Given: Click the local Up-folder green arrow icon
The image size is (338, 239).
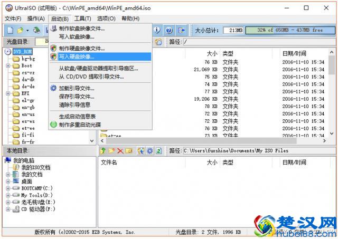Looking at the screenshot, I should (103, 151).
